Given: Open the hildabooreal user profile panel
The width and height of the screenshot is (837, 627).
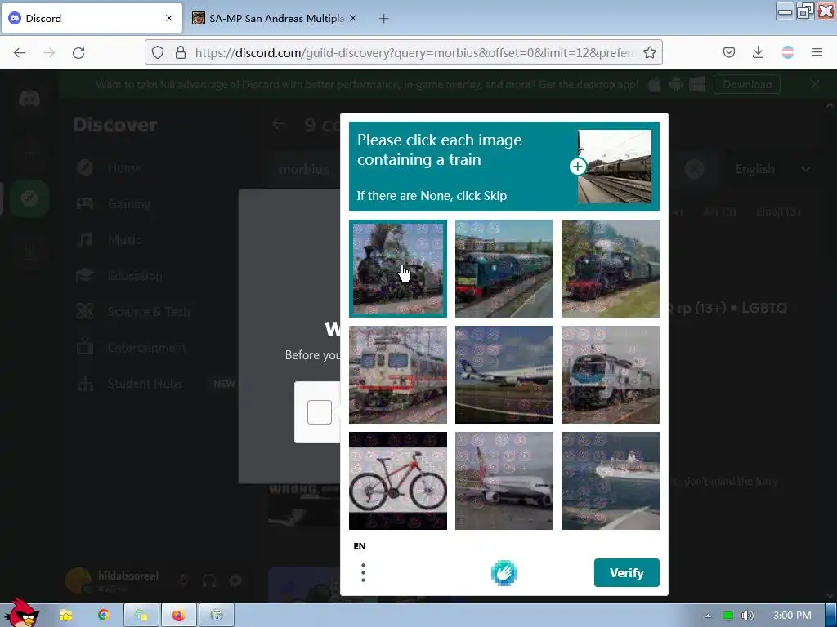Looking at the screenshot, I should tap(112, 580).
